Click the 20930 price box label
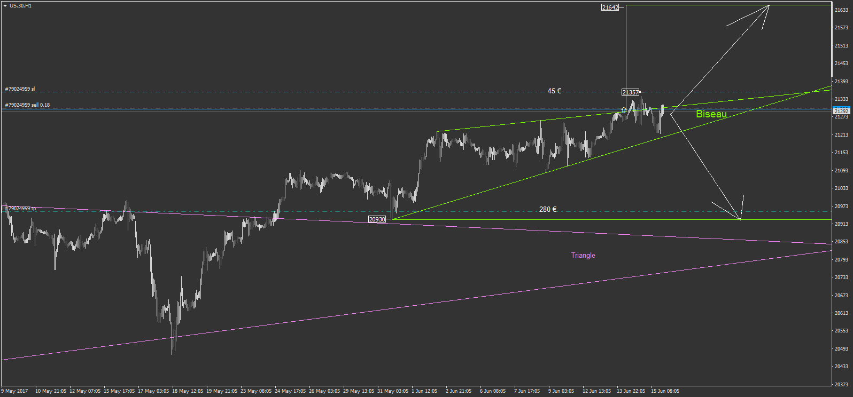Viewport: 853px width, 397px height. pyautogui.click(x=377, y=219)
